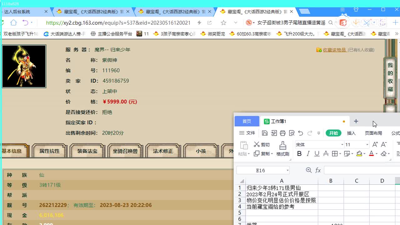Click the Paste (粘贴) icon

point(244,146)
